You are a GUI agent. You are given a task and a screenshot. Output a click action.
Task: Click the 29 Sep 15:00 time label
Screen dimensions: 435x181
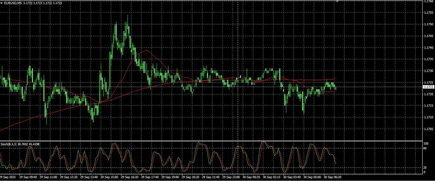(109, 178)
